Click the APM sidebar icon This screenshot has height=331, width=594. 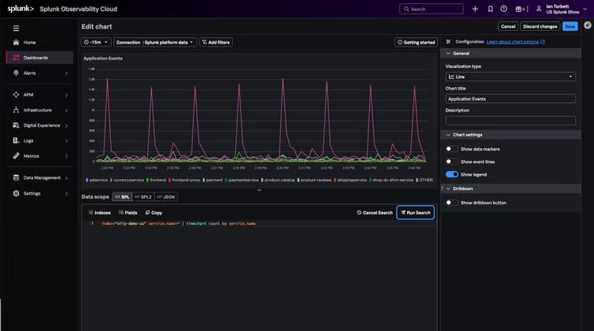(x=16, y=95)
